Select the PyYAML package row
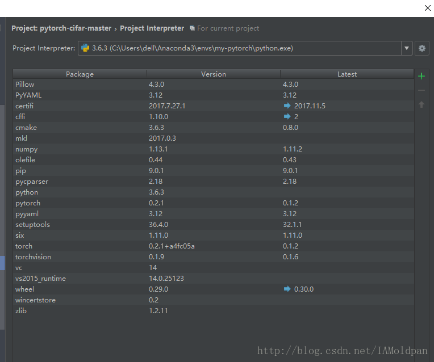The height and width of the screenshot is (362, 434). point(214,95)
